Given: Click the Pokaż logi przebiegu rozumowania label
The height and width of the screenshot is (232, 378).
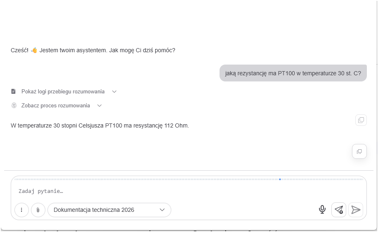Looking at the screenshot, I should click(x=63, y=92).
